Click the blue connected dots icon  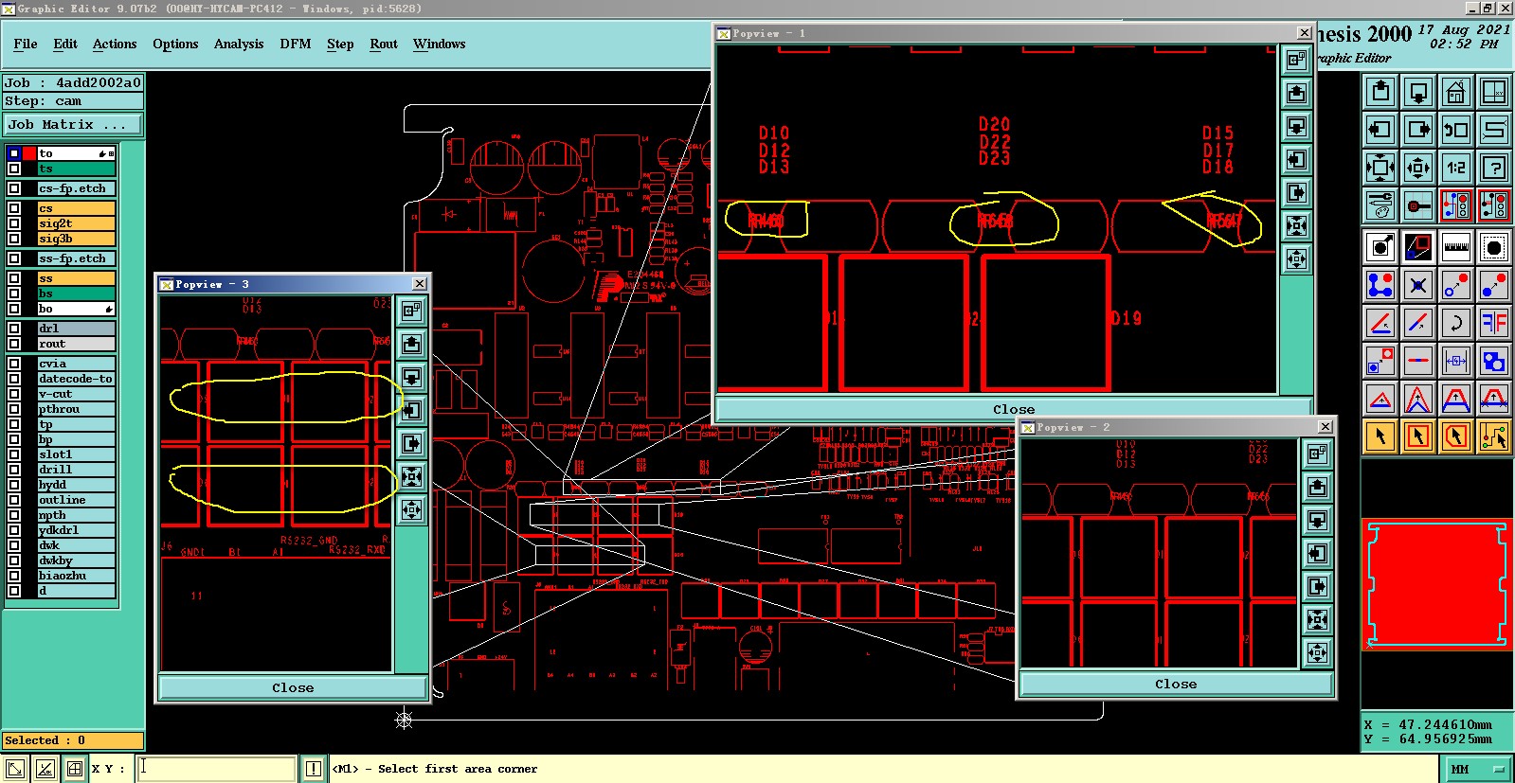1380,285
